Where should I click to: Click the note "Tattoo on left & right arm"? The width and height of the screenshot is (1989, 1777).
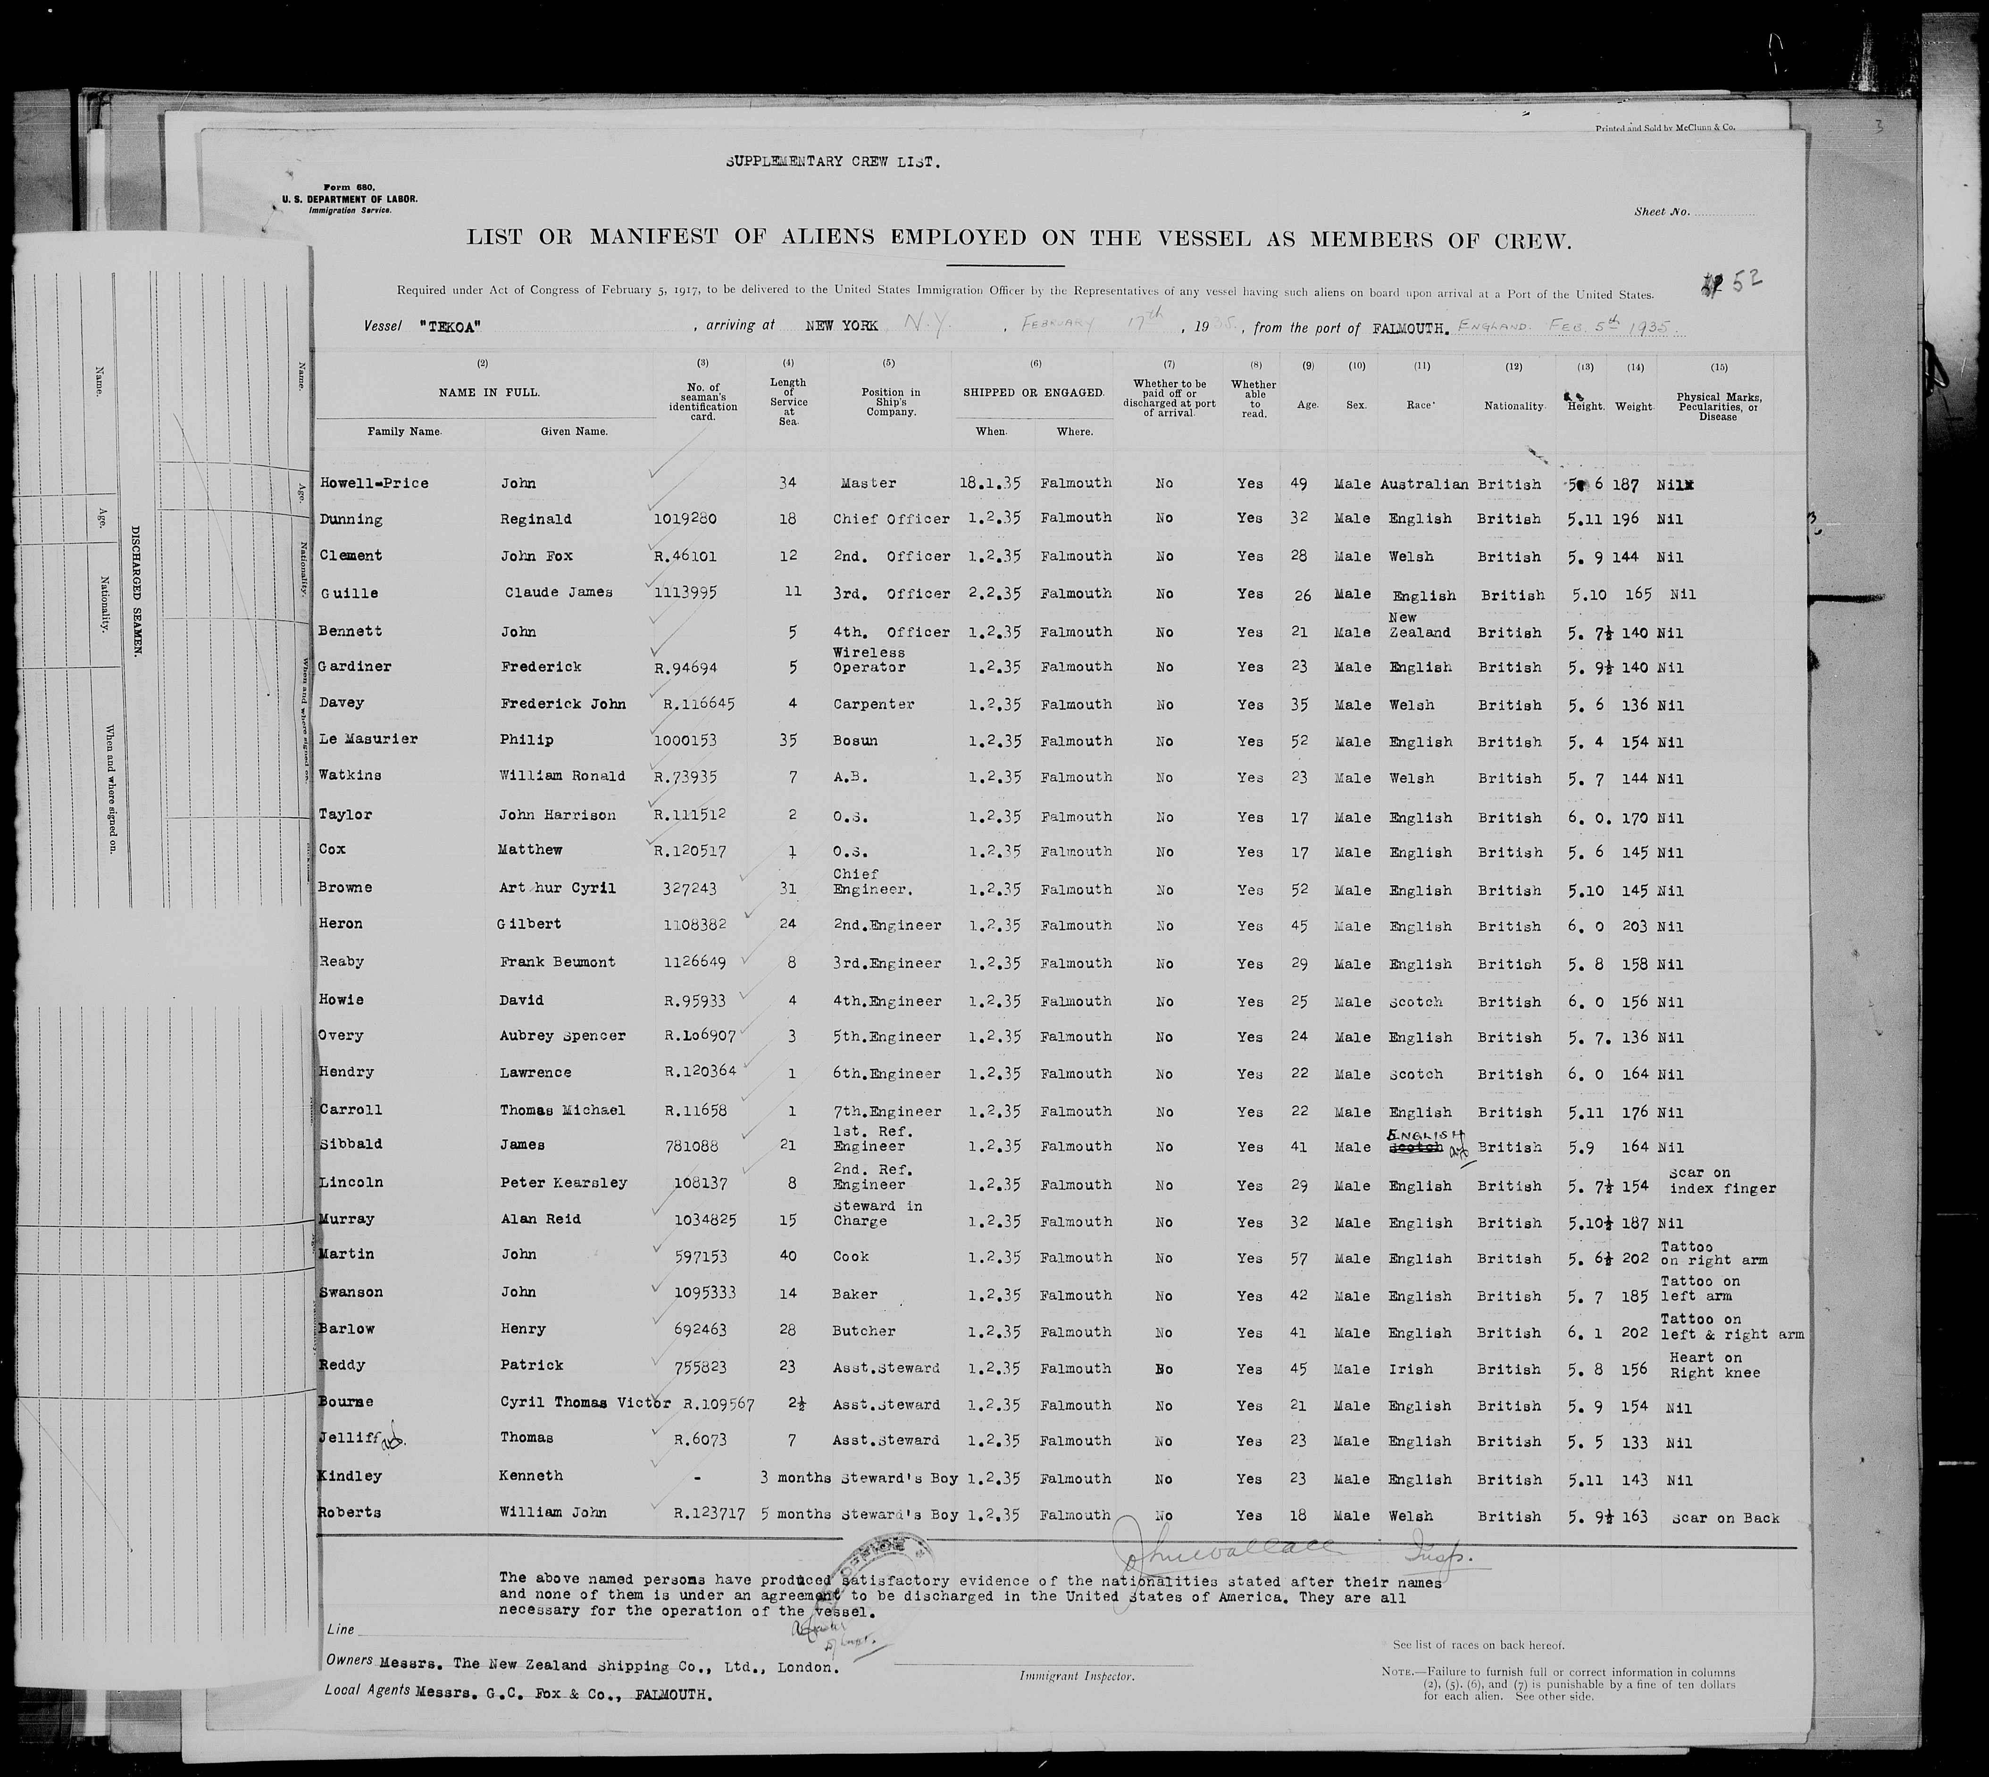point(1732,1327)
